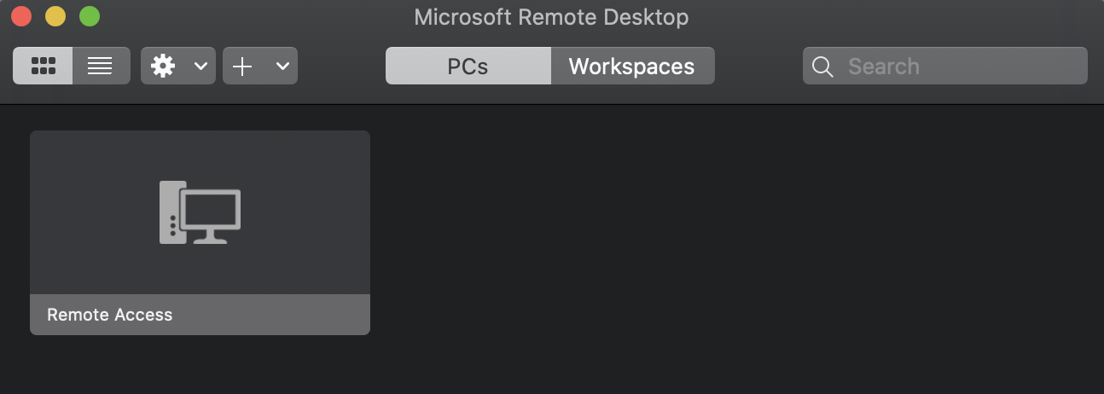This screenshot has width=1104, height=394.
Task: Minimize the window with the yellow button
Action: (x=55, y=16)
